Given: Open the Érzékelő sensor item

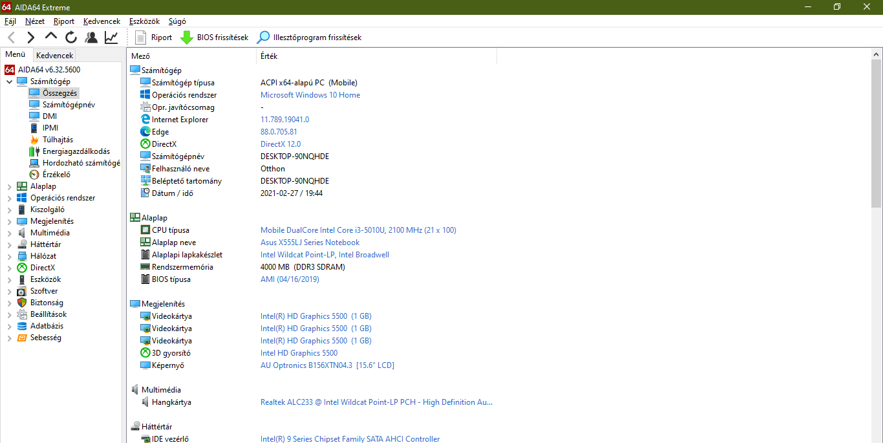Looking at the screenshot, I should click(56, 175).
